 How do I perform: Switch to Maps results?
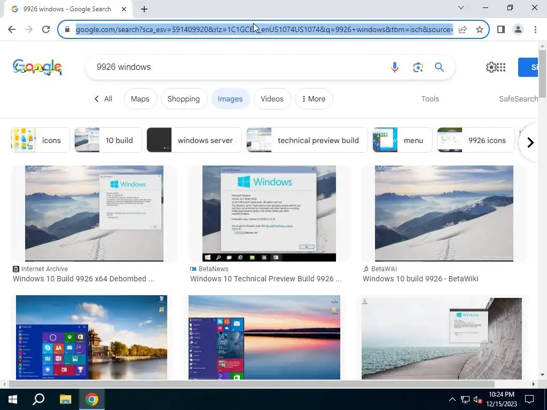[x=140, y=99]
